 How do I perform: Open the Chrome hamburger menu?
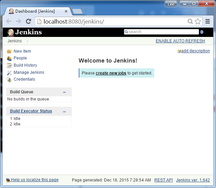[x=207, y=22]
